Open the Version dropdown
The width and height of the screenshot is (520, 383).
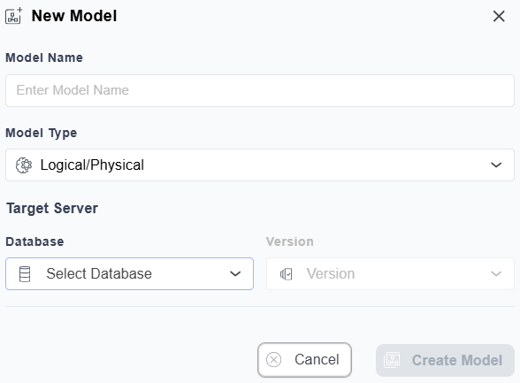click(x=390, y=274)
